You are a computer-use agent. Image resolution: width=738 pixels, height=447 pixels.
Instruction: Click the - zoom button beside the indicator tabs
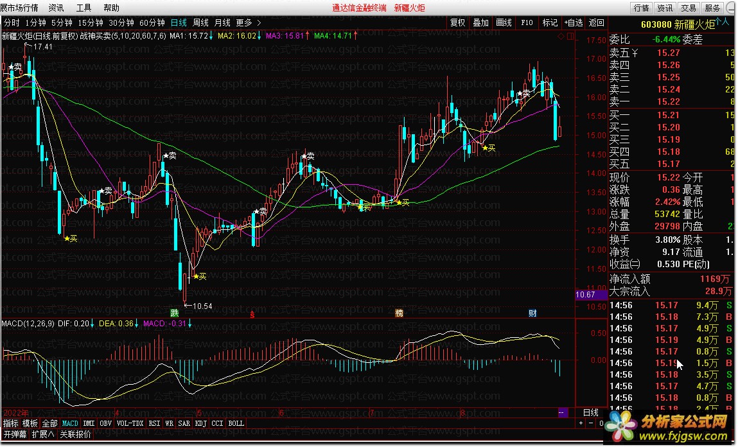pyautogui.click(x=591, y=423)
